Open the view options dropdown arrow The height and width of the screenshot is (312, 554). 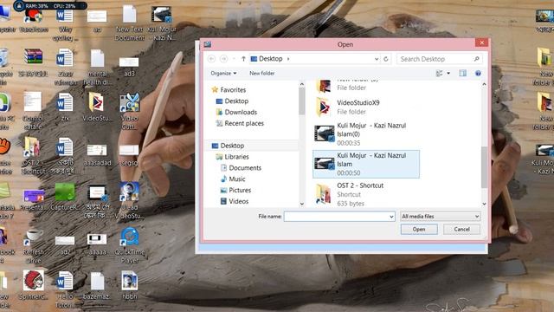coord(448,73)
